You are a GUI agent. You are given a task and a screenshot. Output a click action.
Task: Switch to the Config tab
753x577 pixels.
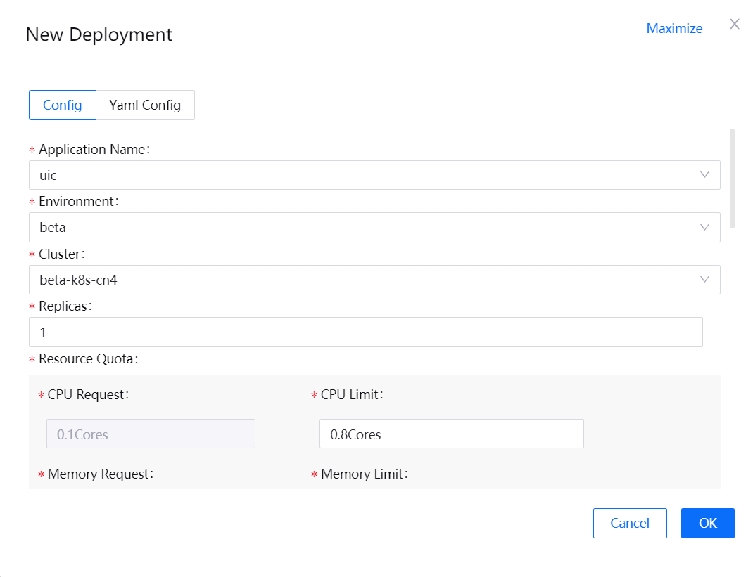click(x=63, y=105)
